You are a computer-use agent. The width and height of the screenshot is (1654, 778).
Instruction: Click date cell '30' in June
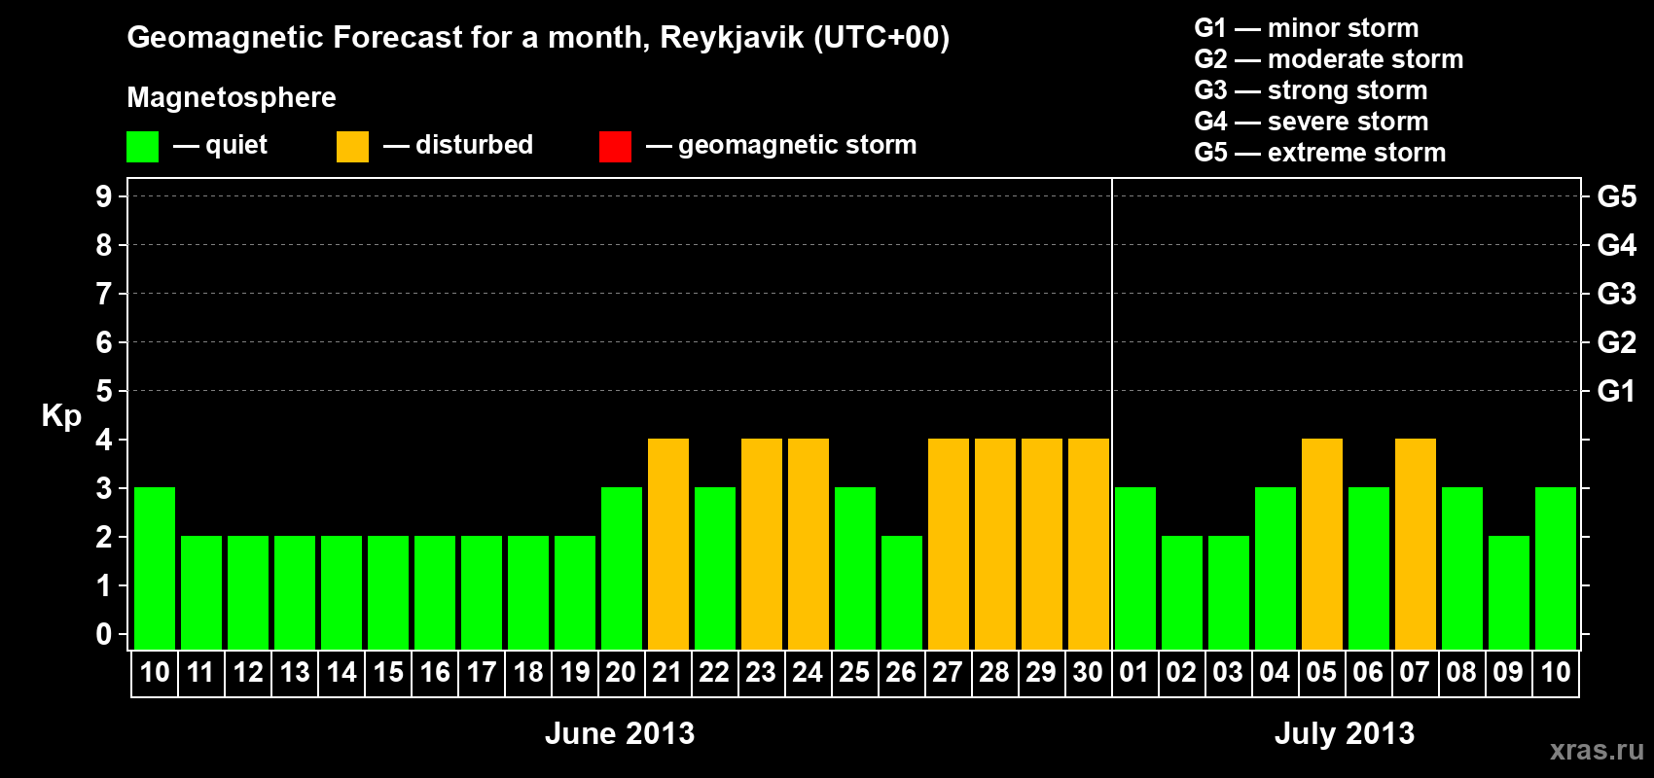1089,673
